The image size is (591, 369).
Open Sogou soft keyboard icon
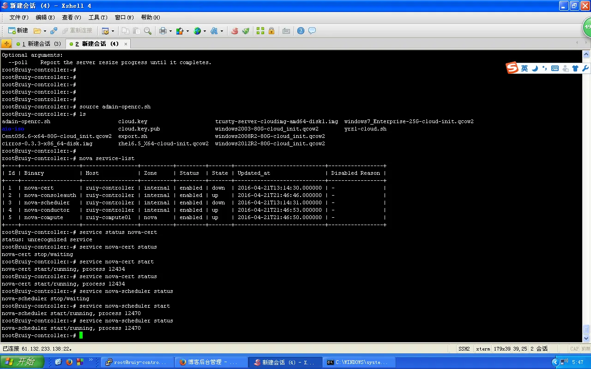[555, 68]
